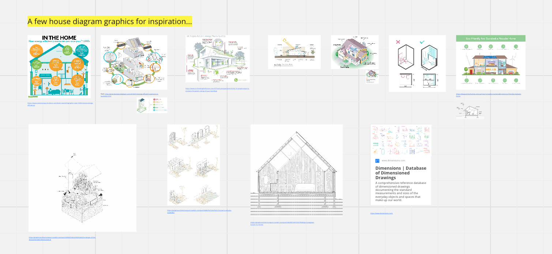
Task: Open the greenliving blogspot source link
Action: click(132, 95)
